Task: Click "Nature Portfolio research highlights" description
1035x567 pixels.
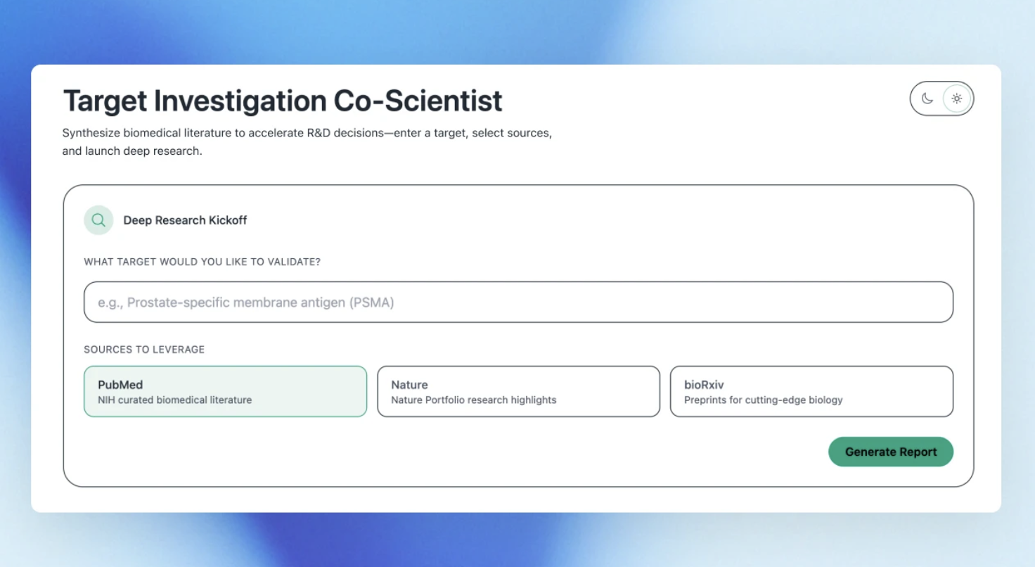Action: pyautogui.click(x=473, y=400)
